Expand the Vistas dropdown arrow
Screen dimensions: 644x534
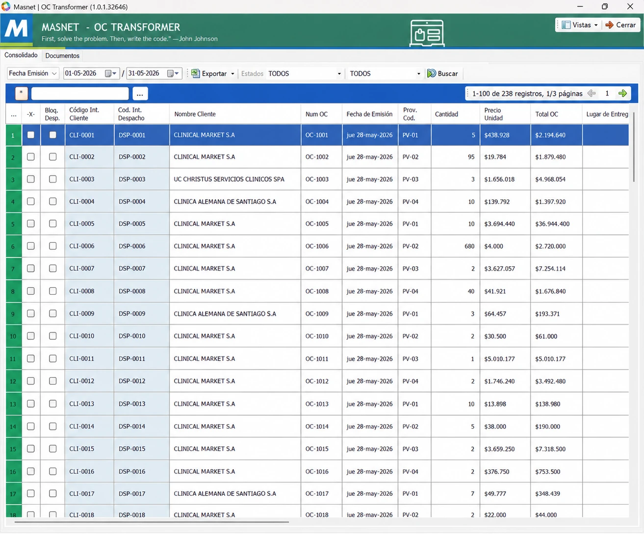pos(596,25)
